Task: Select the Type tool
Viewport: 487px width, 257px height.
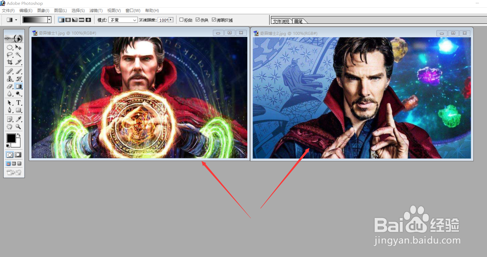Action: tap(18, 103)
